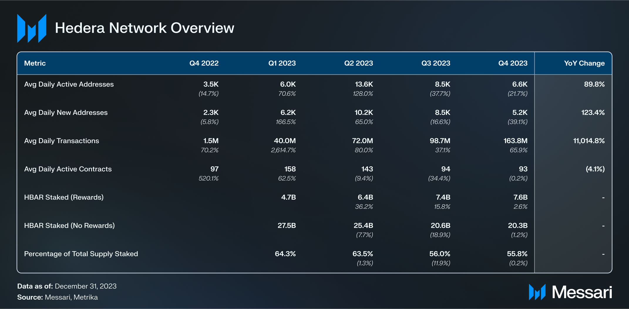The height and width of the screenshot is (309, 629).
Task: Click the "72.0M" transactions value
Action: (363, 141)
